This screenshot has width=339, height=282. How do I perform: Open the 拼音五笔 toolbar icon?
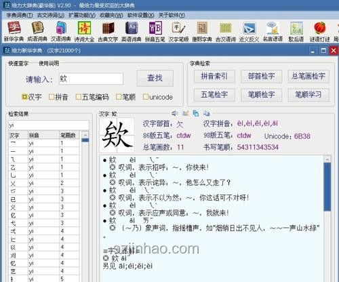(x=155, y=32)
